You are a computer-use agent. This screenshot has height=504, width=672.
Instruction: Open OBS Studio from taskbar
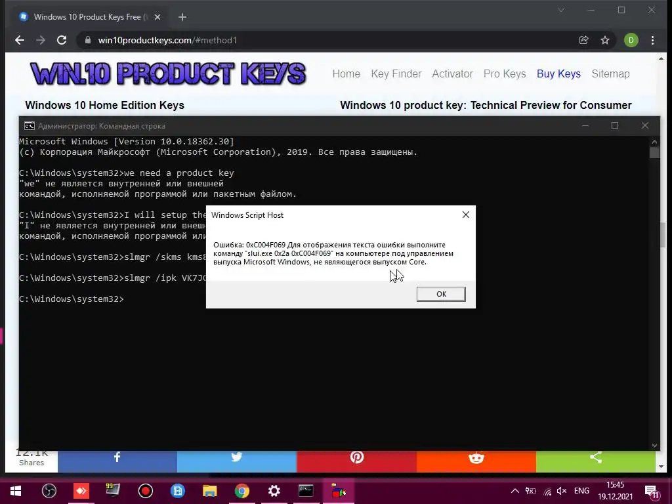click(49, 491)
